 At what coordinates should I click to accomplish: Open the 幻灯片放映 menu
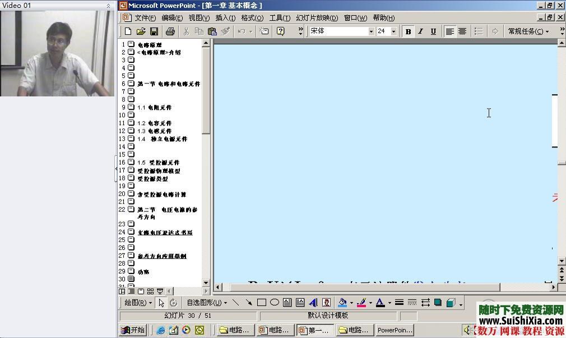317,18
